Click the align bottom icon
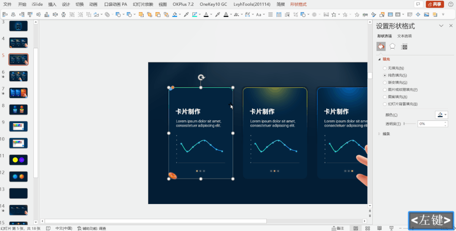The width and height of the screenshot is (456, 231). pos(47,14)
